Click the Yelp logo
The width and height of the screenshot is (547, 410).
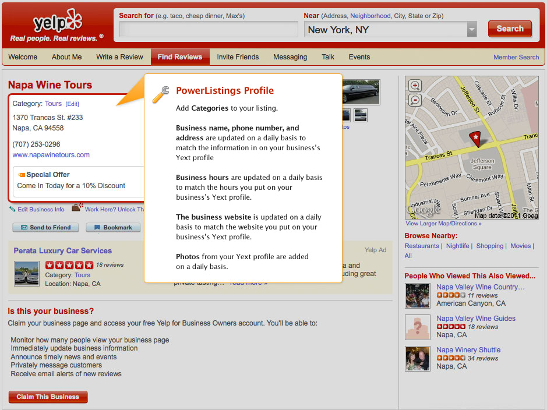[58, 22]
